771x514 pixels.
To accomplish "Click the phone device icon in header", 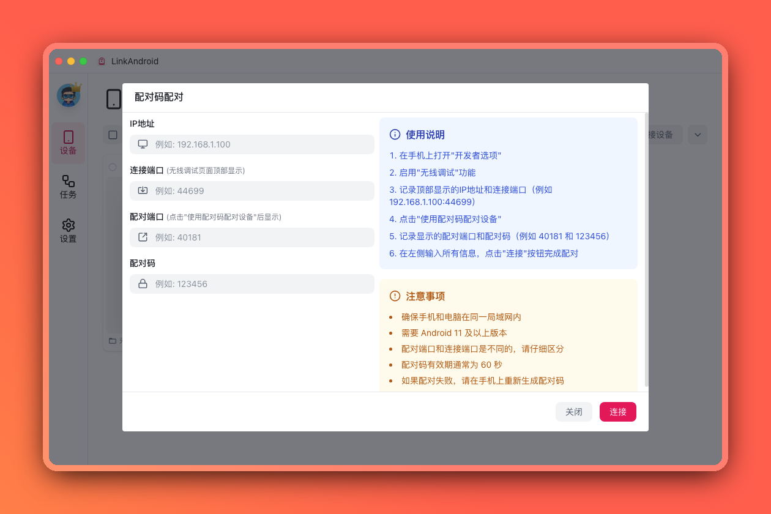I will [114, 99].
